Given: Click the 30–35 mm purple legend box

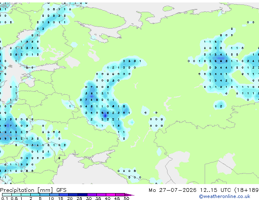Looking at the screenshot, I should tap(92, 195).
